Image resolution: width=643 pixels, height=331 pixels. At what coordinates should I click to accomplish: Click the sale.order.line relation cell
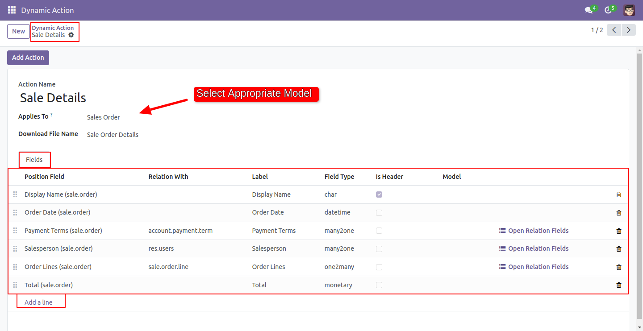pyautogui.click(x=168, y=267)
